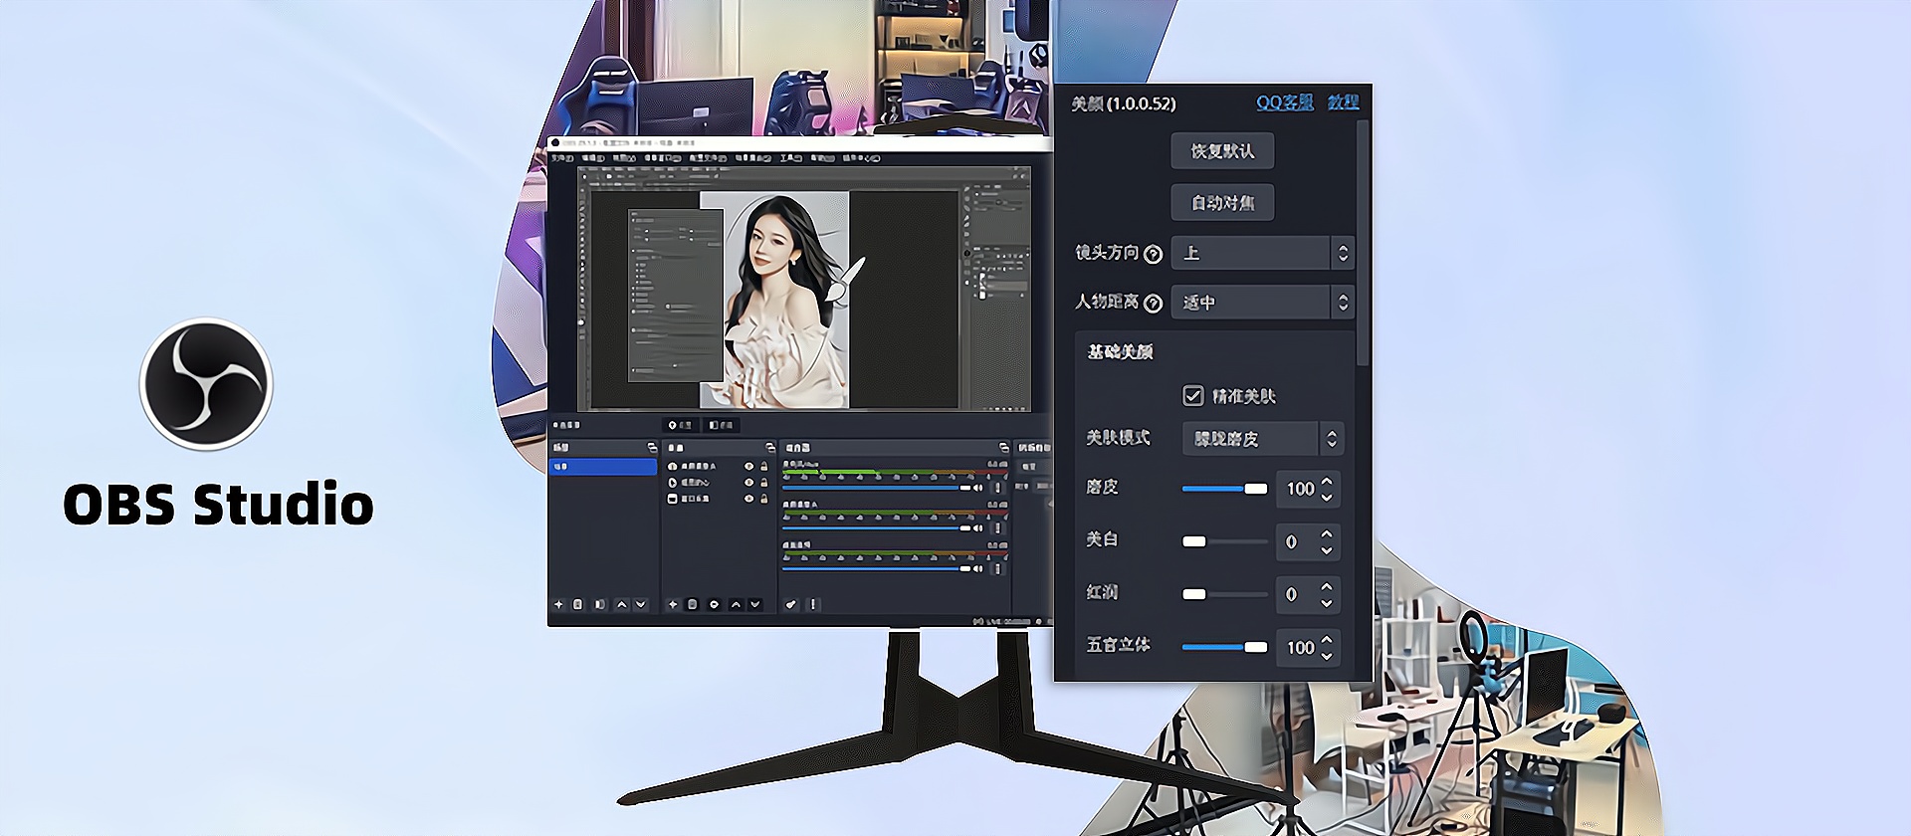Click the 恢复默认 button
Image resolution: width=1911 pixels, height=836 pixels.
tap(1222, 151)
